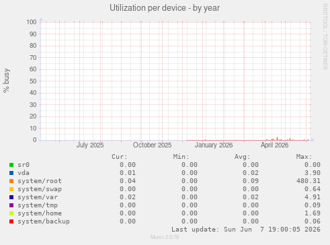
Task: Click the dark blue system/var legend swatch
Action: click(x=11, y=197)
